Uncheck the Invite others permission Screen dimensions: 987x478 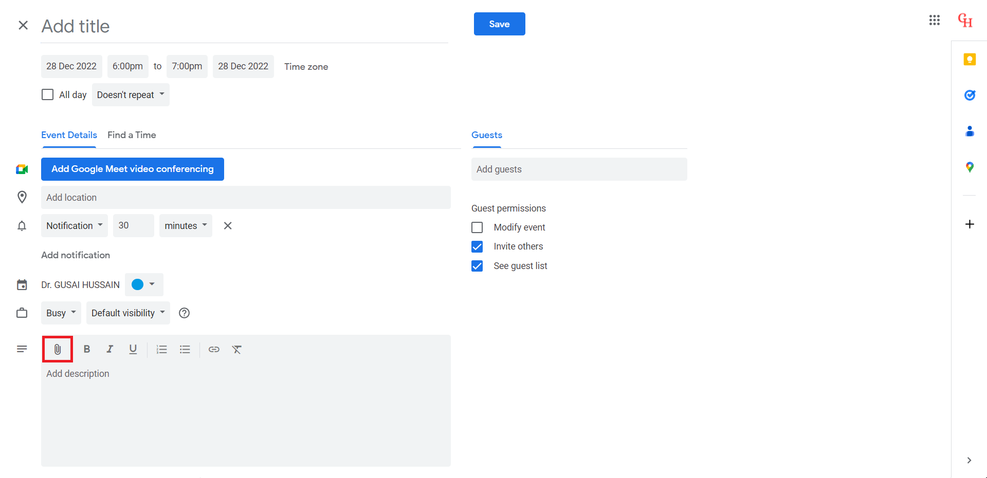point(477,247)
